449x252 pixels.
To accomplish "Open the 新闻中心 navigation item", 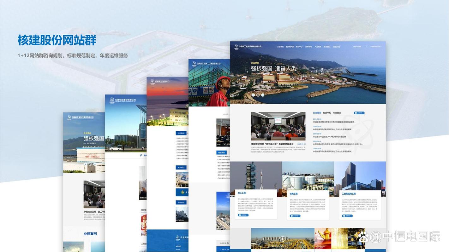I will click(299, 47).
